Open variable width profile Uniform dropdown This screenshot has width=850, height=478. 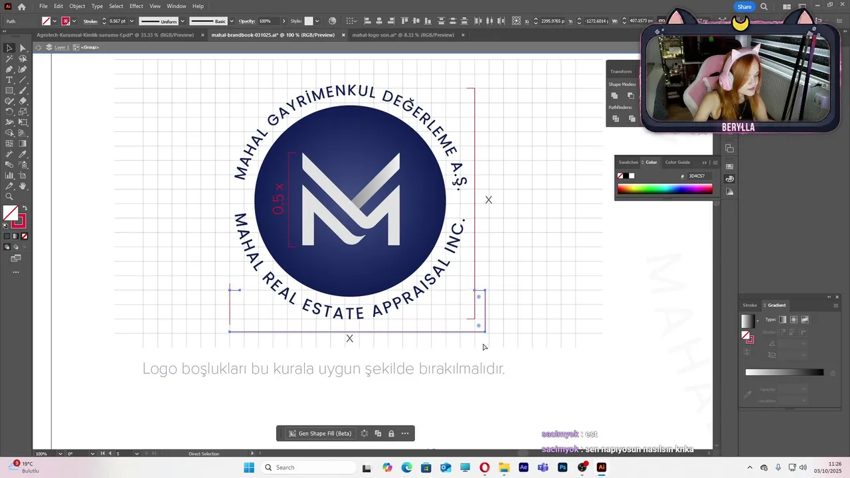183,21
